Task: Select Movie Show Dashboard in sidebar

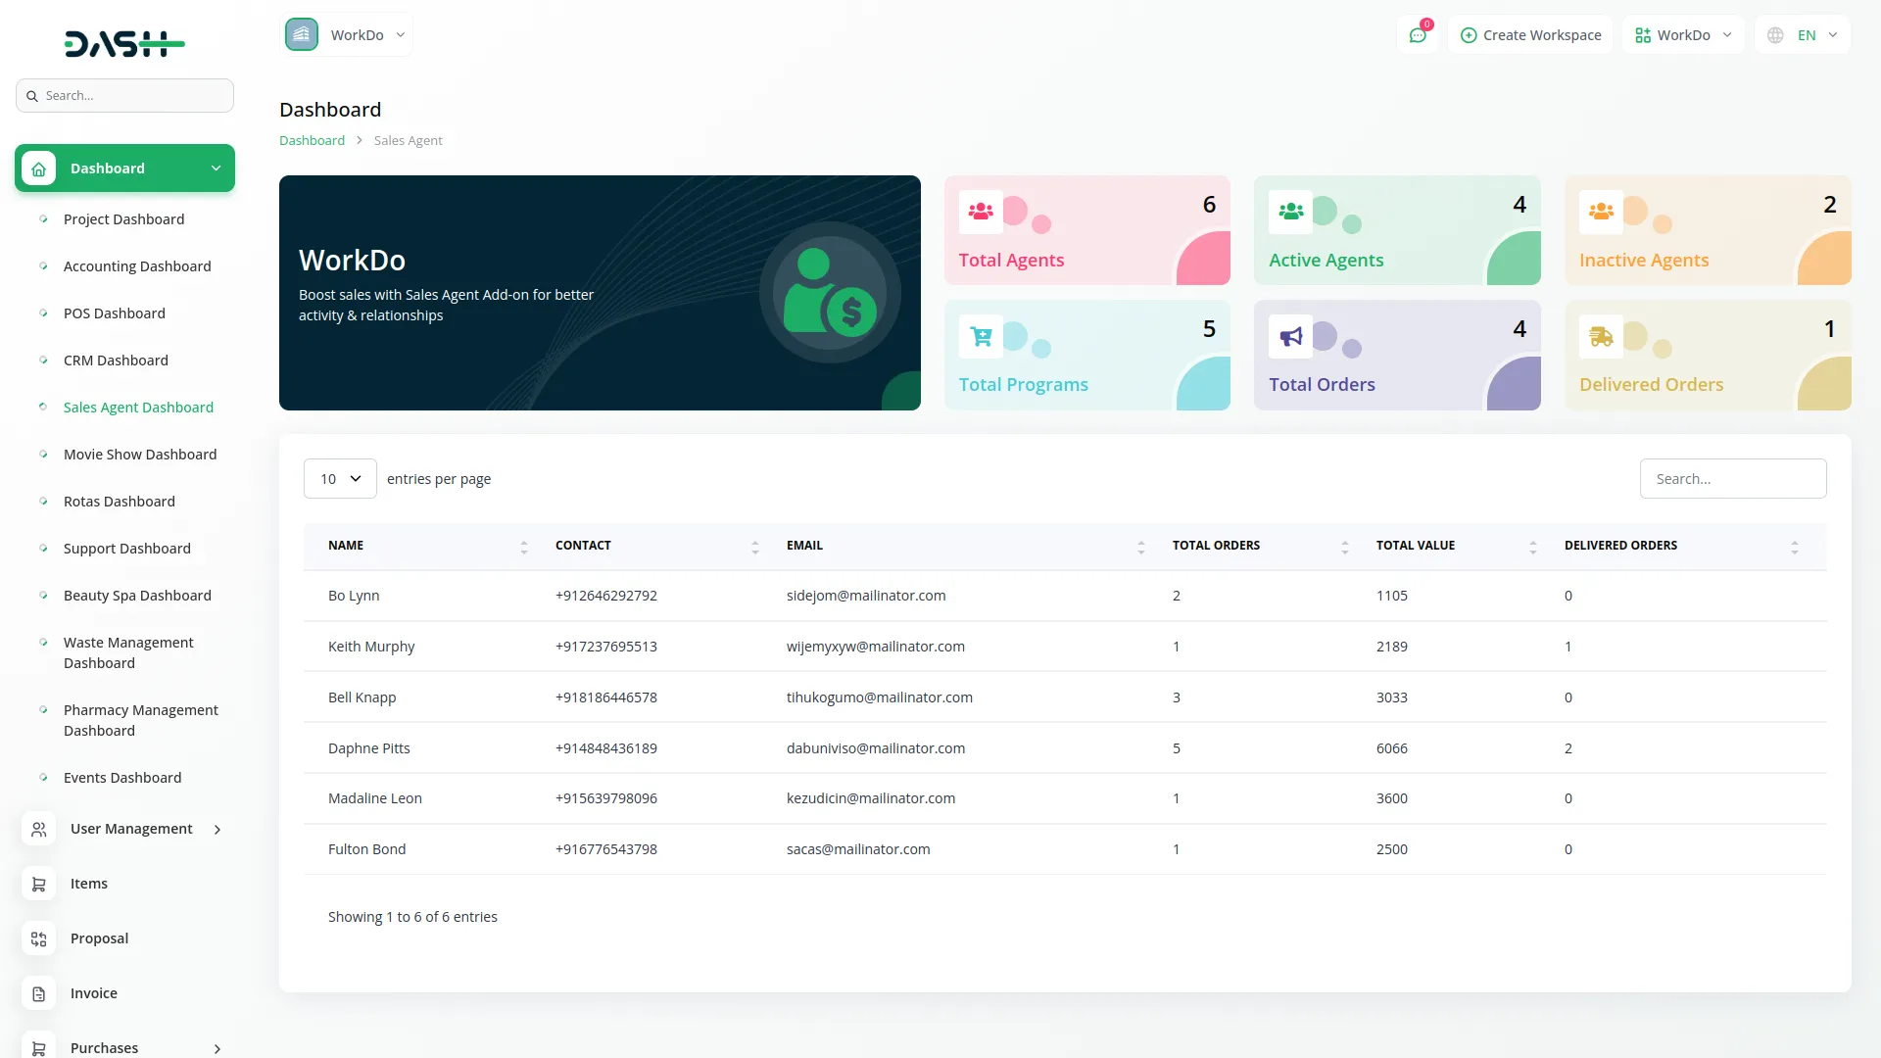Action: [x=140, y=455]
